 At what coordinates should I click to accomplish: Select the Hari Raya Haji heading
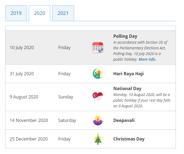click(128, 74)
